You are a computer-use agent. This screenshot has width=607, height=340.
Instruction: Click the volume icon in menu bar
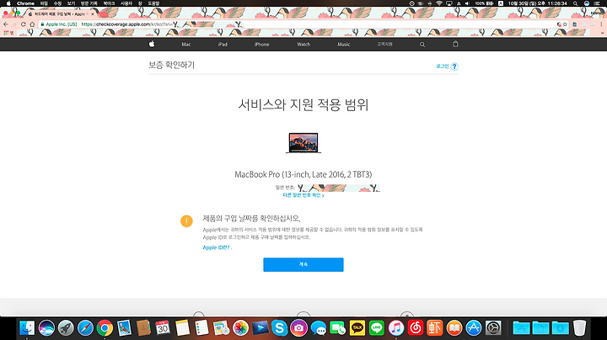coord(467,3)
